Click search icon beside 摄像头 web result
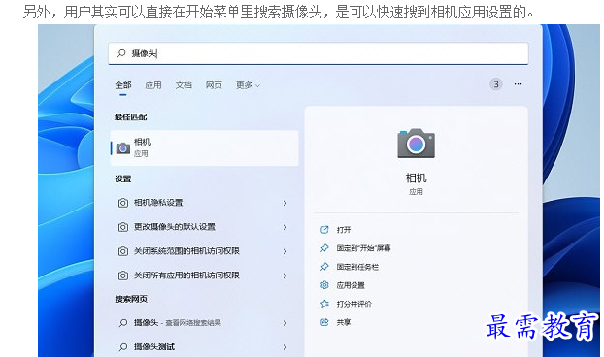 pyautogui.click(x=123, y=323)
